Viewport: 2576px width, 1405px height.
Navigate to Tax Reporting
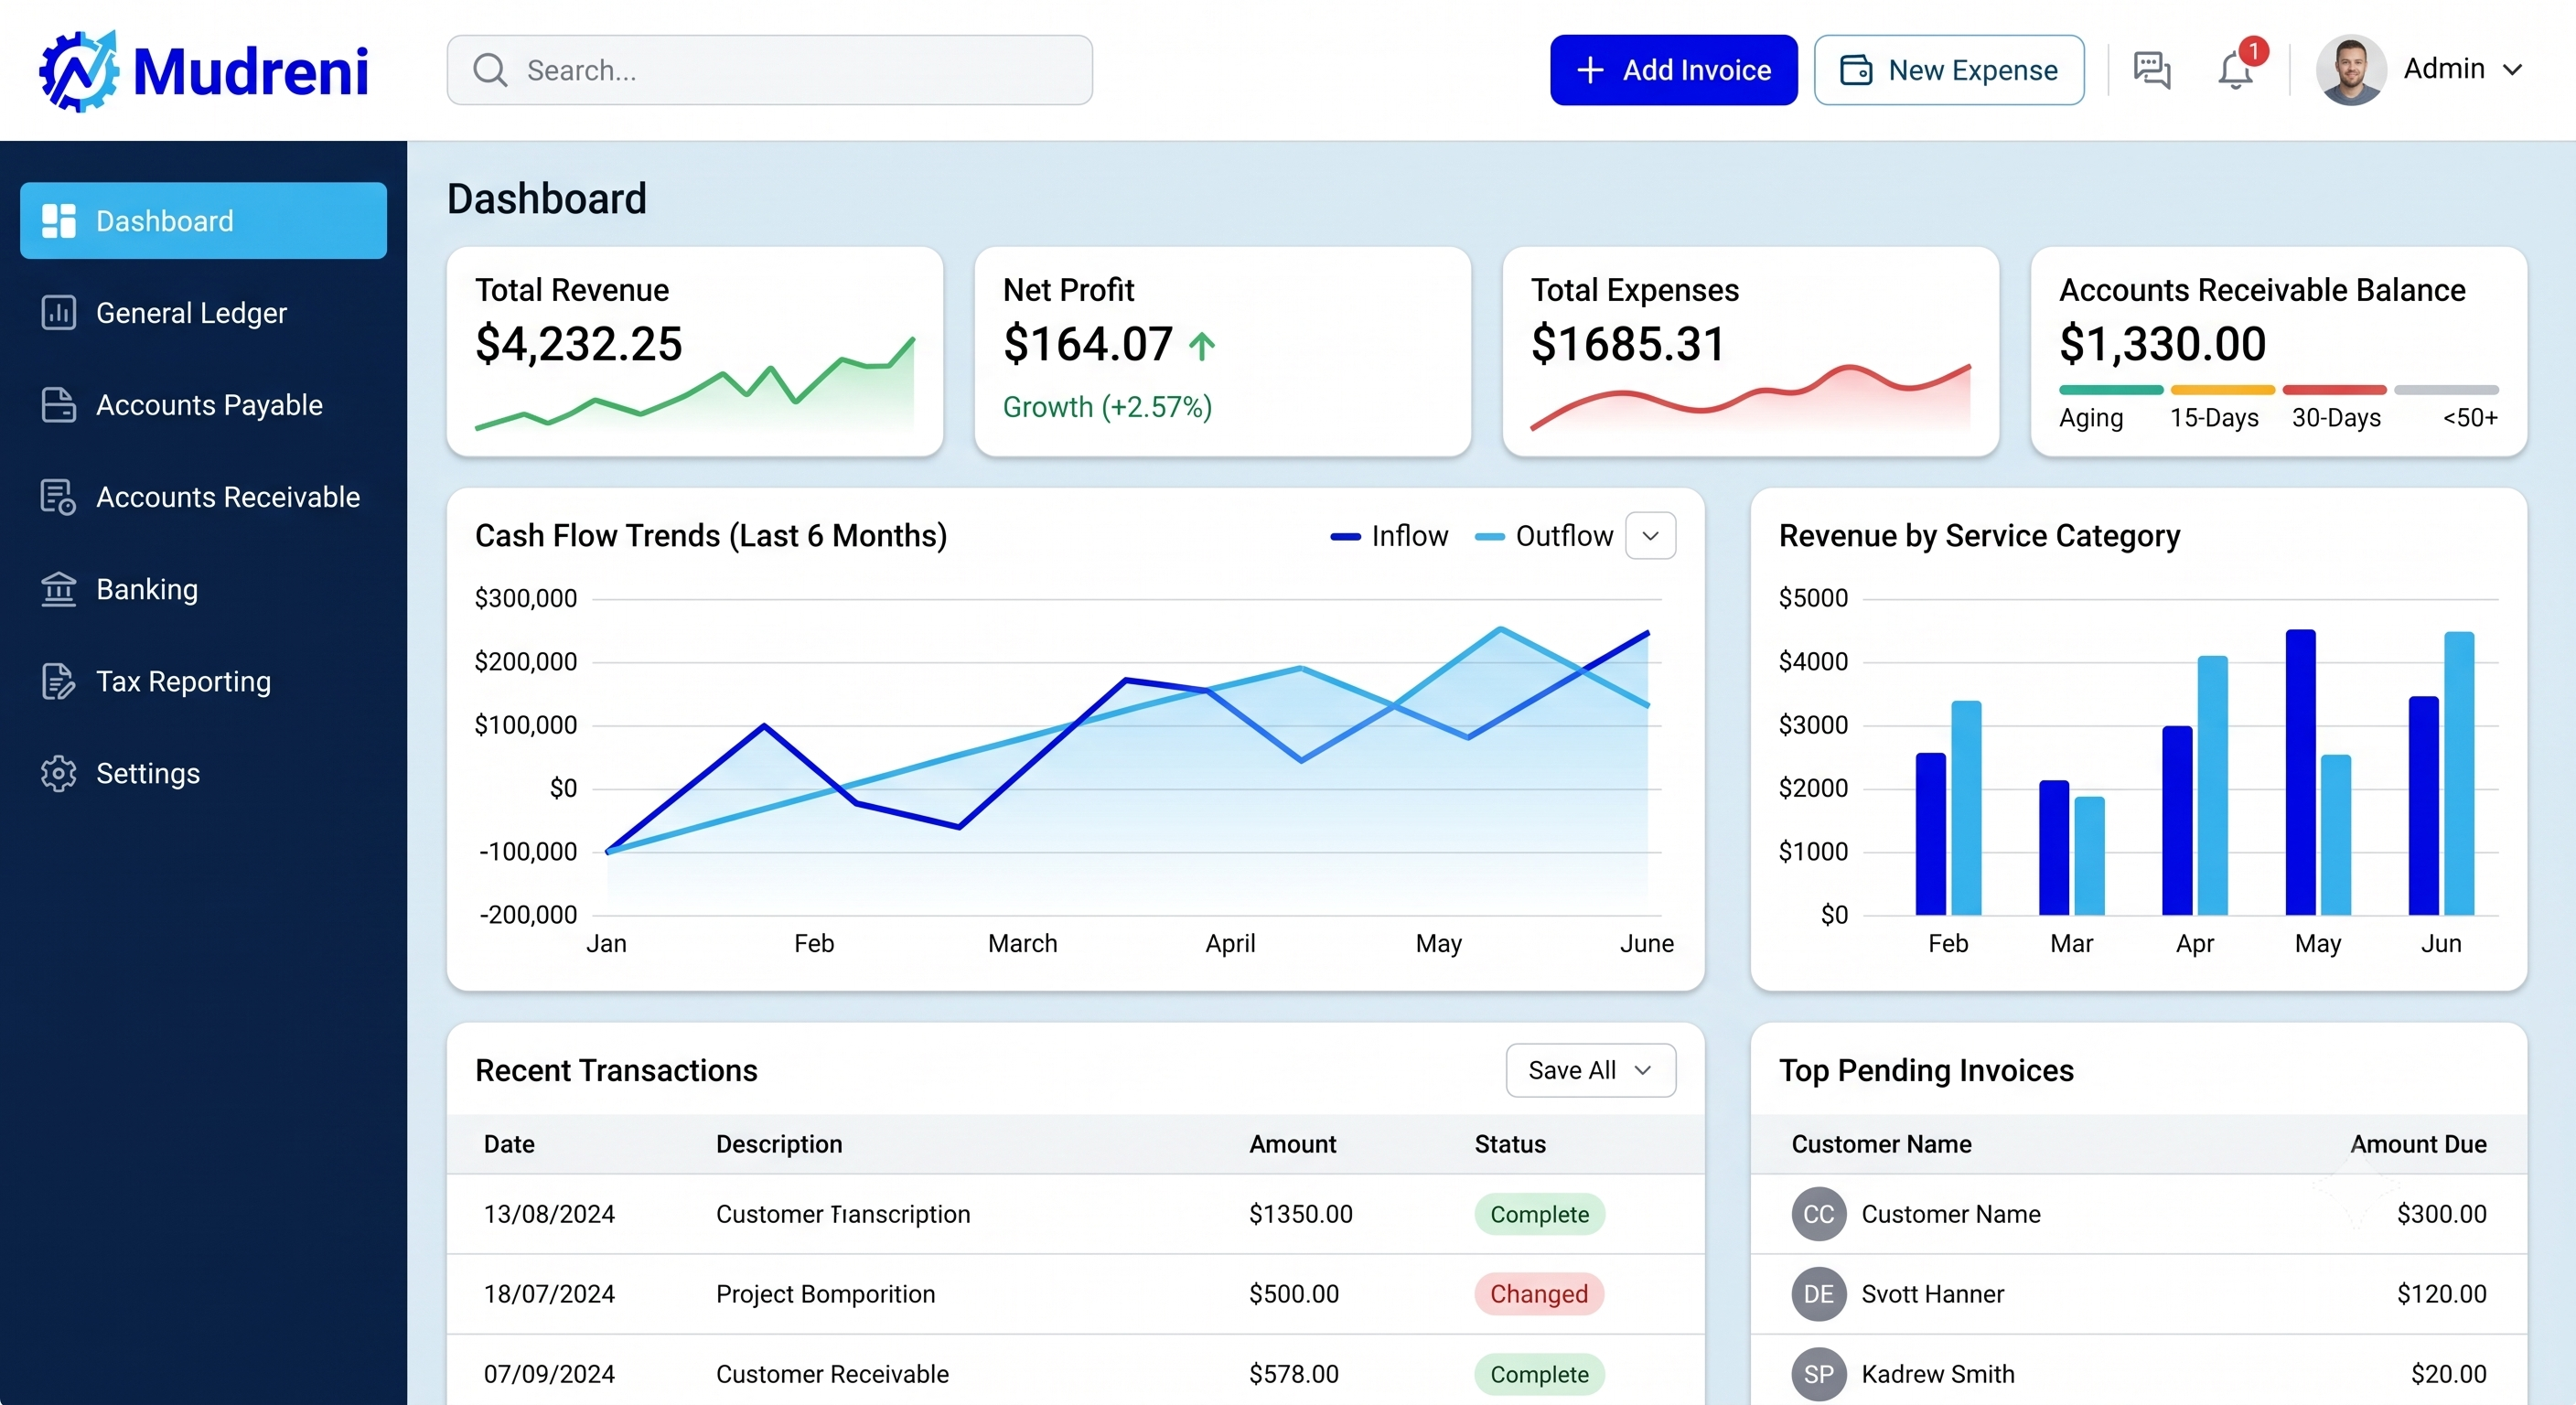pos(203,681)
